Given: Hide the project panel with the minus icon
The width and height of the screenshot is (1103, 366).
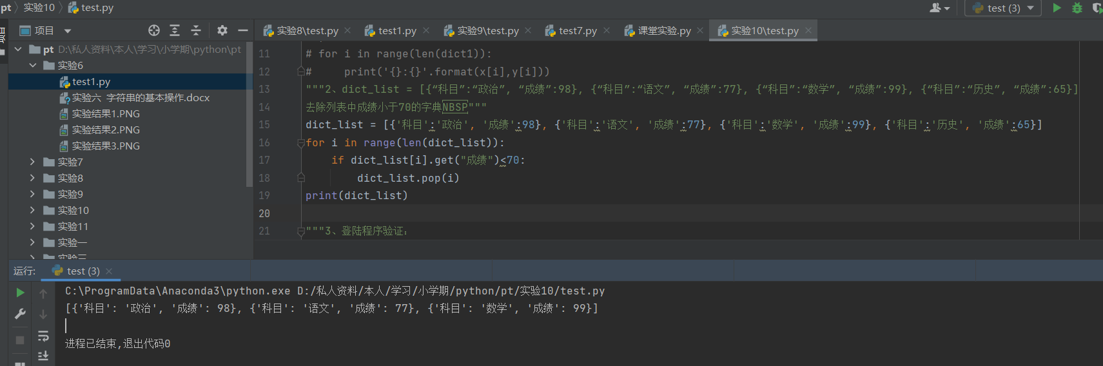Looking at the screenshot, I should coord(243,30).
